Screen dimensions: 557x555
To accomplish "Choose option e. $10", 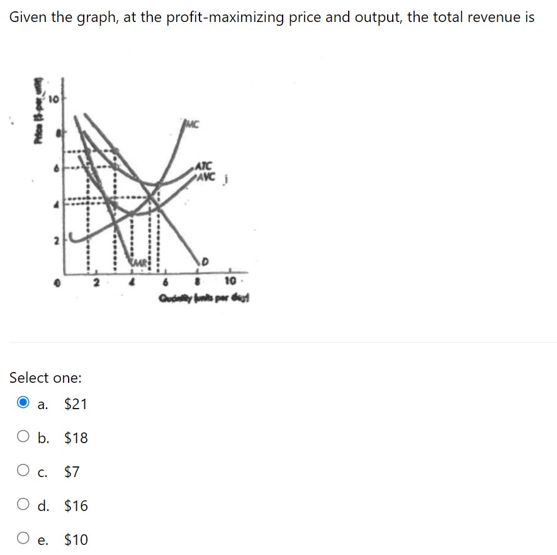I will coord(23,539).
